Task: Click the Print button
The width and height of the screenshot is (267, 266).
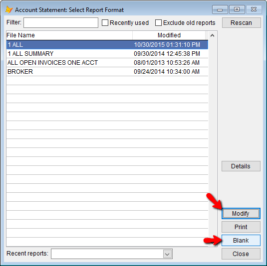Action: pyautogui.click(x=241, y=227)
